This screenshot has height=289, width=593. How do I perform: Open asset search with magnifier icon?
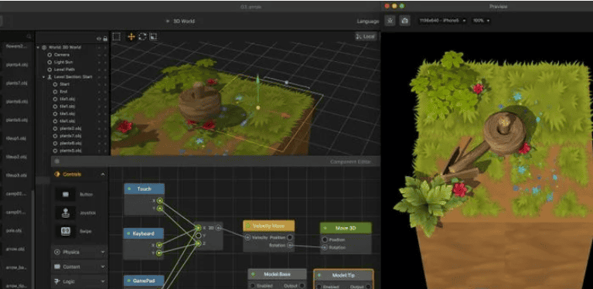[29, 36]
